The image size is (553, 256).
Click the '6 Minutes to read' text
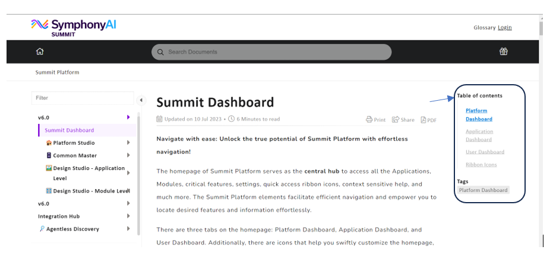258,119
